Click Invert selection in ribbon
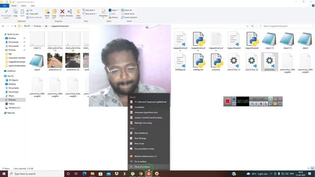Image resolution: width=315 pixels, height=177 pixels. tap(129, 18)
